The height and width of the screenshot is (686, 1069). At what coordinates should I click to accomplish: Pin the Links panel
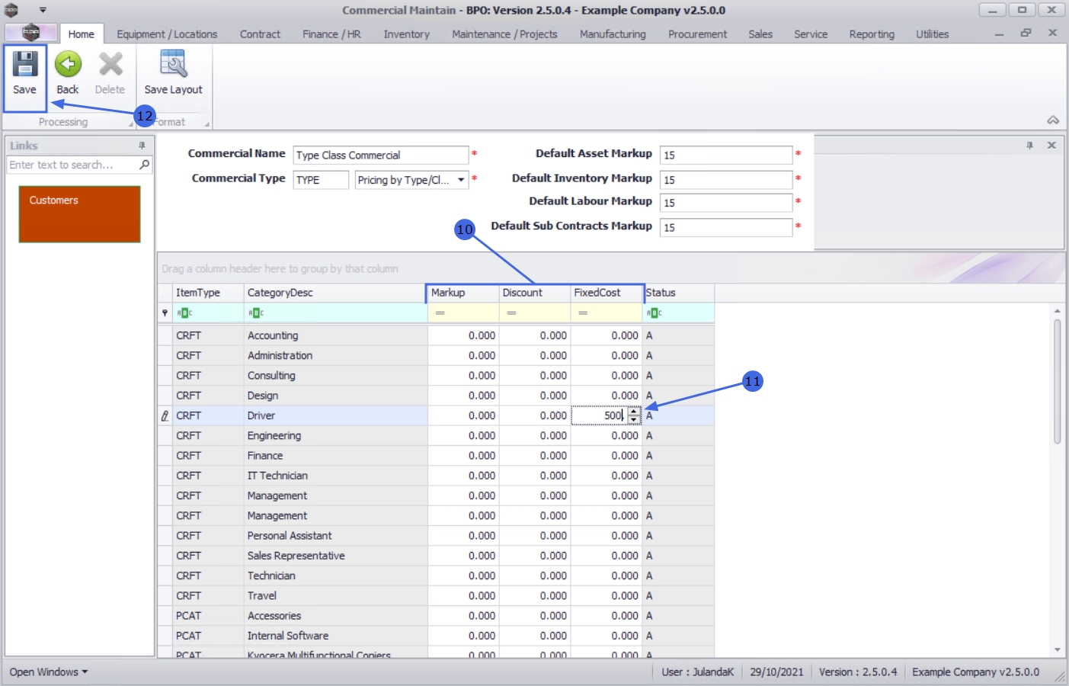pyautogui.click(x=142, y=146)
